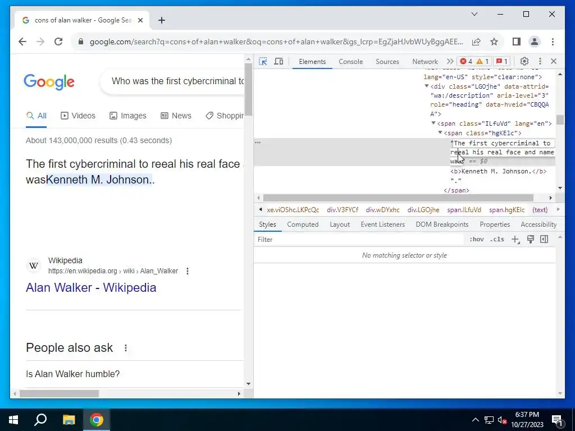Toggle element state :hov button
The height and width of the screenshot is (431, 575).
point(476,239)
